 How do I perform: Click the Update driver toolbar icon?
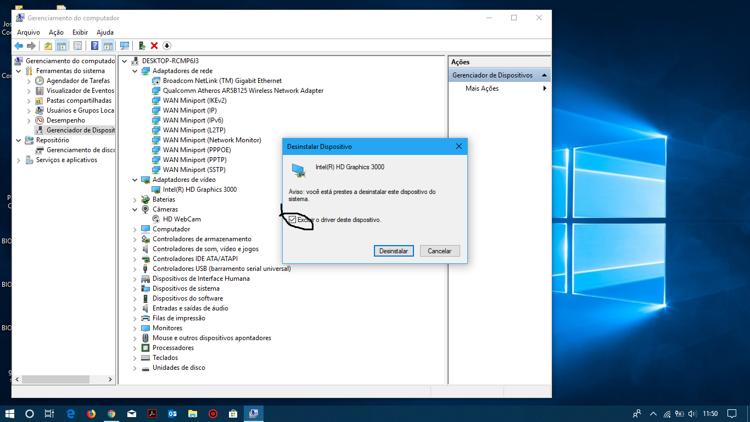click(142, 46)
